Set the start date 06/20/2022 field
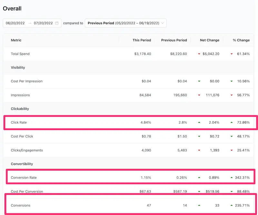Screen dimensions: 258x215 tap(15, 23)
